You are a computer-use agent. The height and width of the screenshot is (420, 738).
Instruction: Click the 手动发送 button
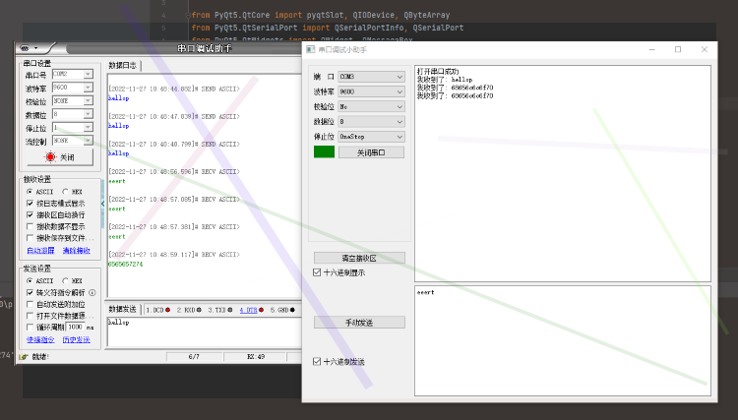point(359,323)
